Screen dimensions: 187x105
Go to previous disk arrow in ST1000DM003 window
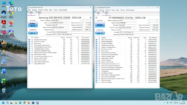pos(96,18)
